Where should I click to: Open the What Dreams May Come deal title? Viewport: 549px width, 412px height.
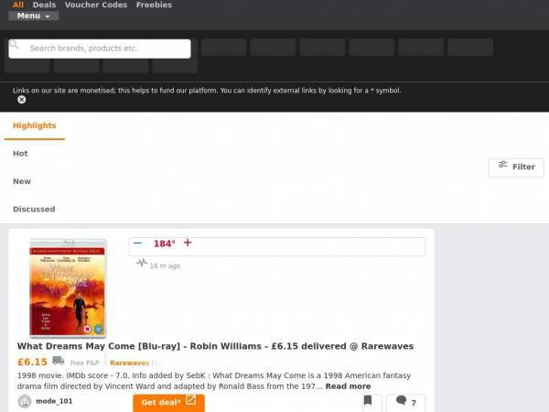[x=215, y=346]
